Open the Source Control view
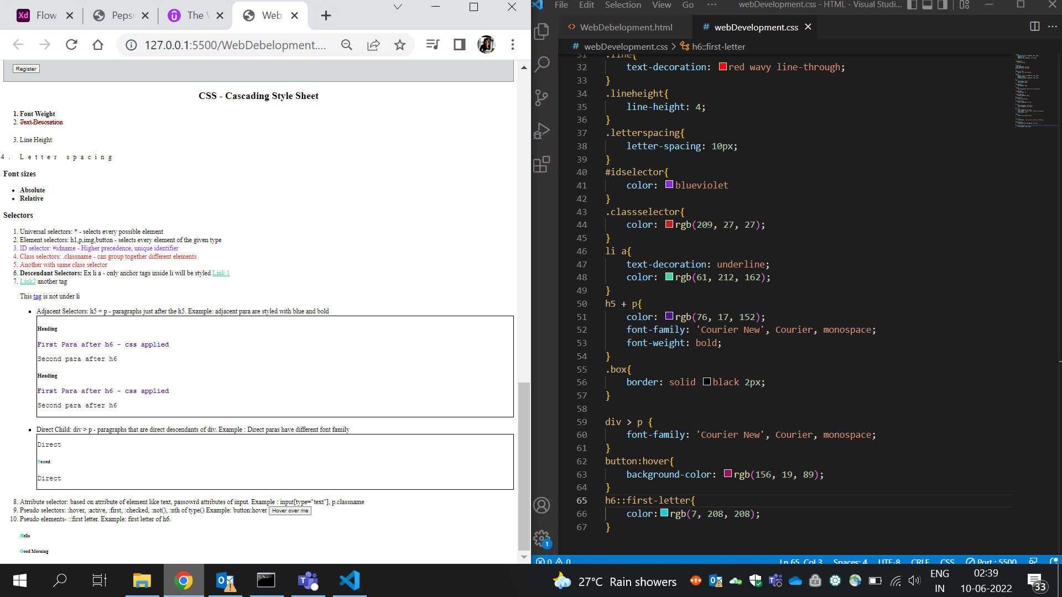Viewport: 1062px width, 597px height. (x=542, y=98)
